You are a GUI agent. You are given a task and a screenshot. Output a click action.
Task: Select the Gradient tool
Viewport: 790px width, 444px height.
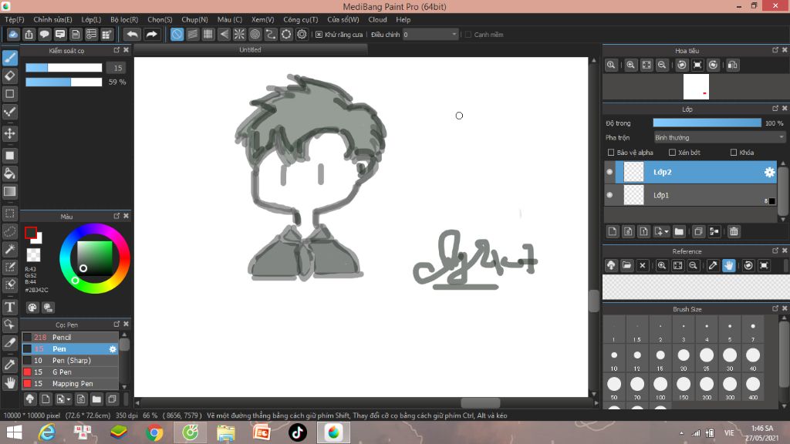[x=10, y=191]
